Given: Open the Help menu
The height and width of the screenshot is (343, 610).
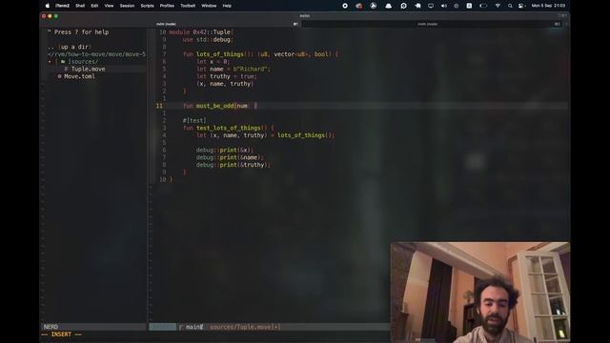Looking at the screenshot, I should [x=227, y=6].
